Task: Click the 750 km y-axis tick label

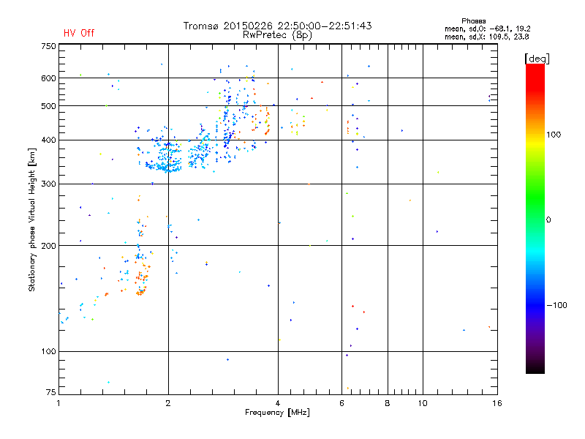Action: click(48, 46)
